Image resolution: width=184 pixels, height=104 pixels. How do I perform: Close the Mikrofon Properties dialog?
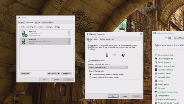click(x=141, y=34)
